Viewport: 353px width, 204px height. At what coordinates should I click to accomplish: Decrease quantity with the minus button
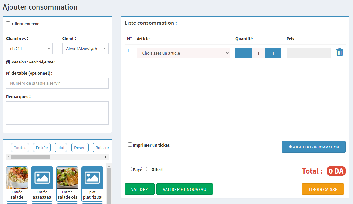(x=243, y=53)
